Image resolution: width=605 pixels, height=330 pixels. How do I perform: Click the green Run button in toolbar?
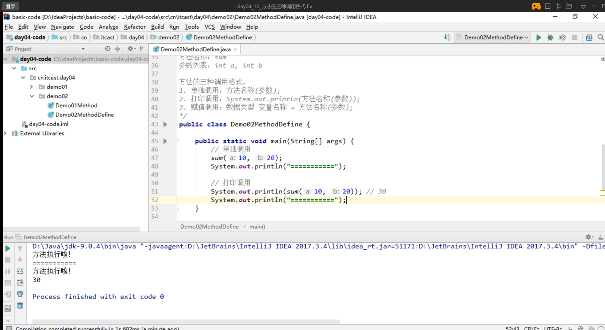click(538, 38)
